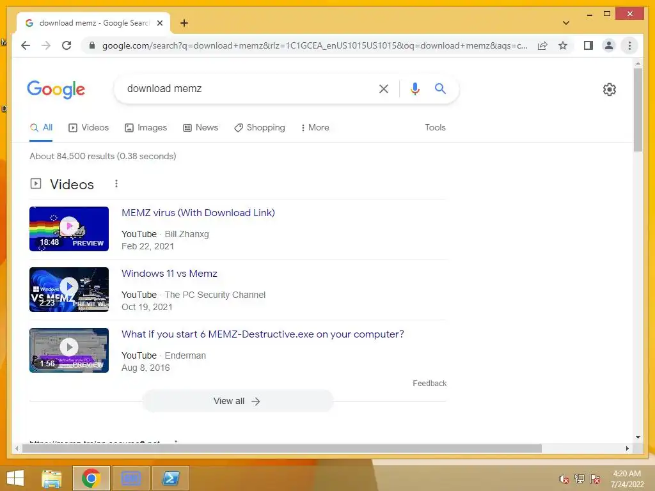Switch to the Videos results tab

(88, 128)
